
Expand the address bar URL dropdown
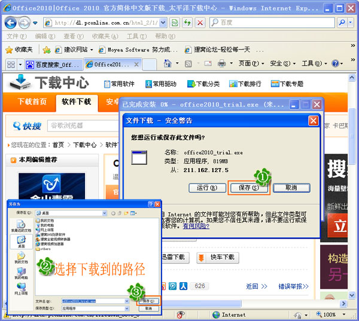(163, 23)
